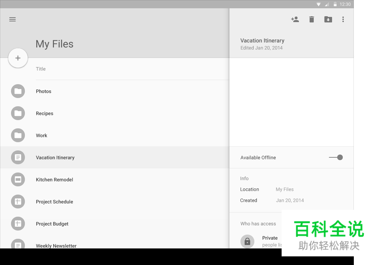Select the Recipes folder icon
Image resolution: width=387 pixels, height=265 pixels.
(x=18, y=113)
